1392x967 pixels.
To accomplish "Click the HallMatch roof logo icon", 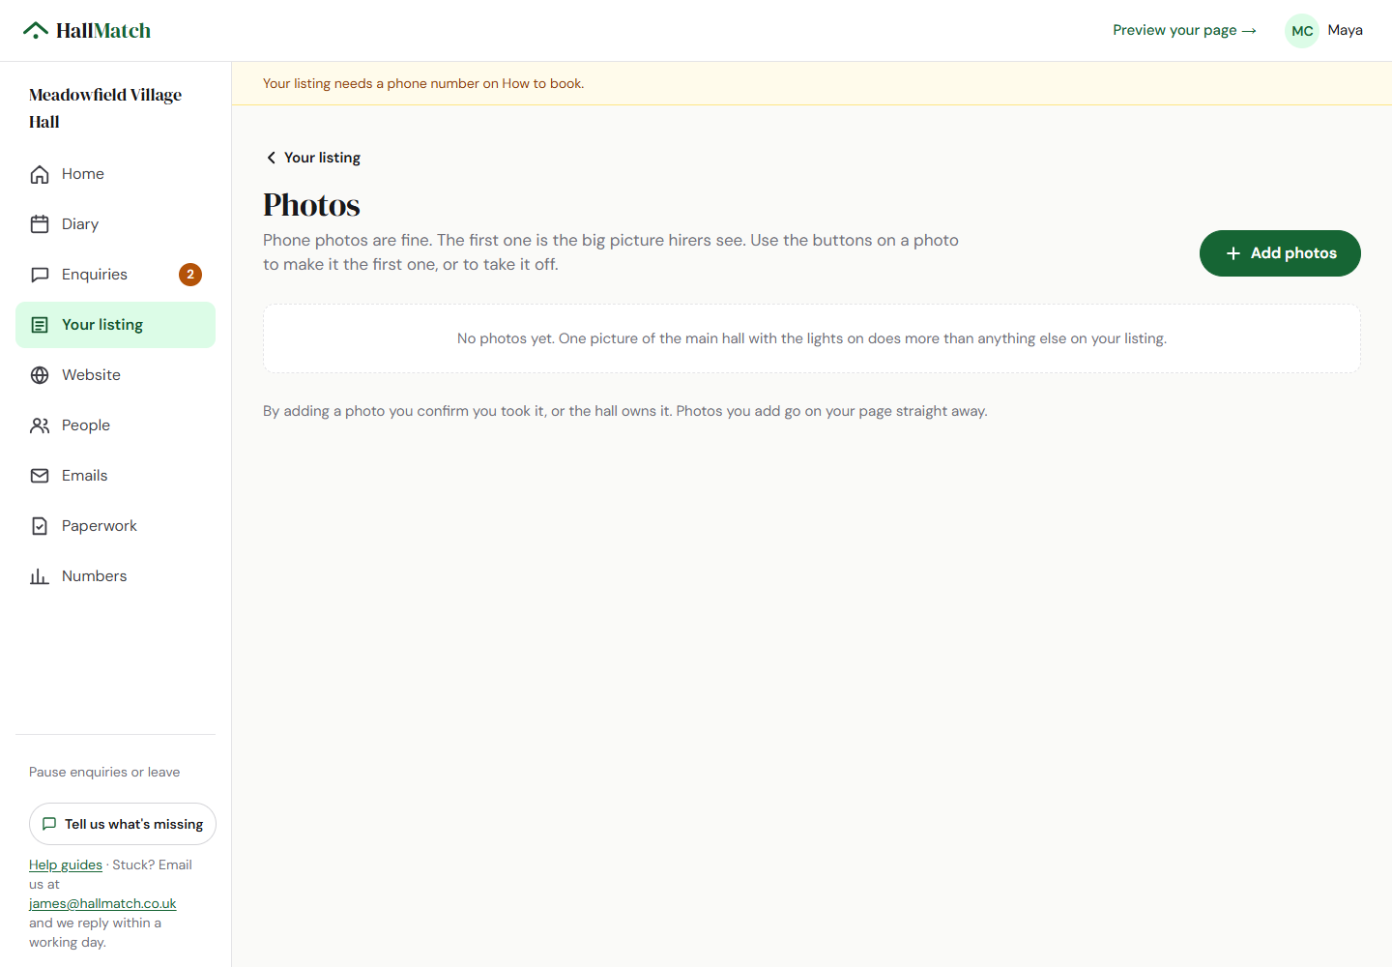I will click(36, 31).
